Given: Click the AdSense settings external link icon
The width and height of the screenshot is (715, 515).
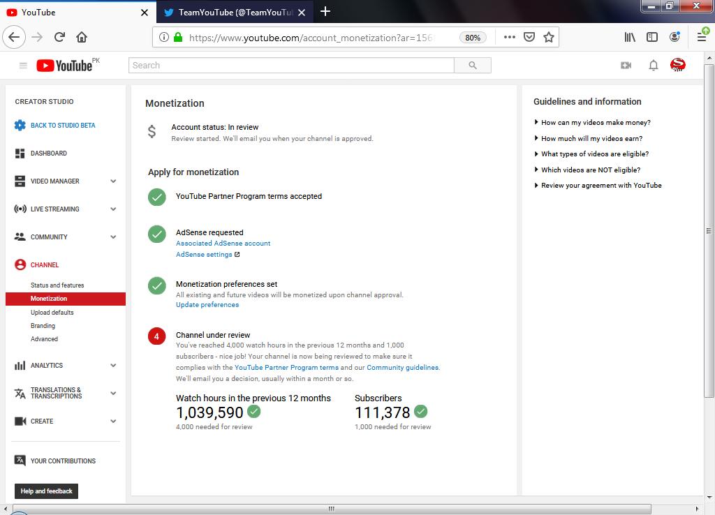Looking at the screenshot, I should pos(237,254).
